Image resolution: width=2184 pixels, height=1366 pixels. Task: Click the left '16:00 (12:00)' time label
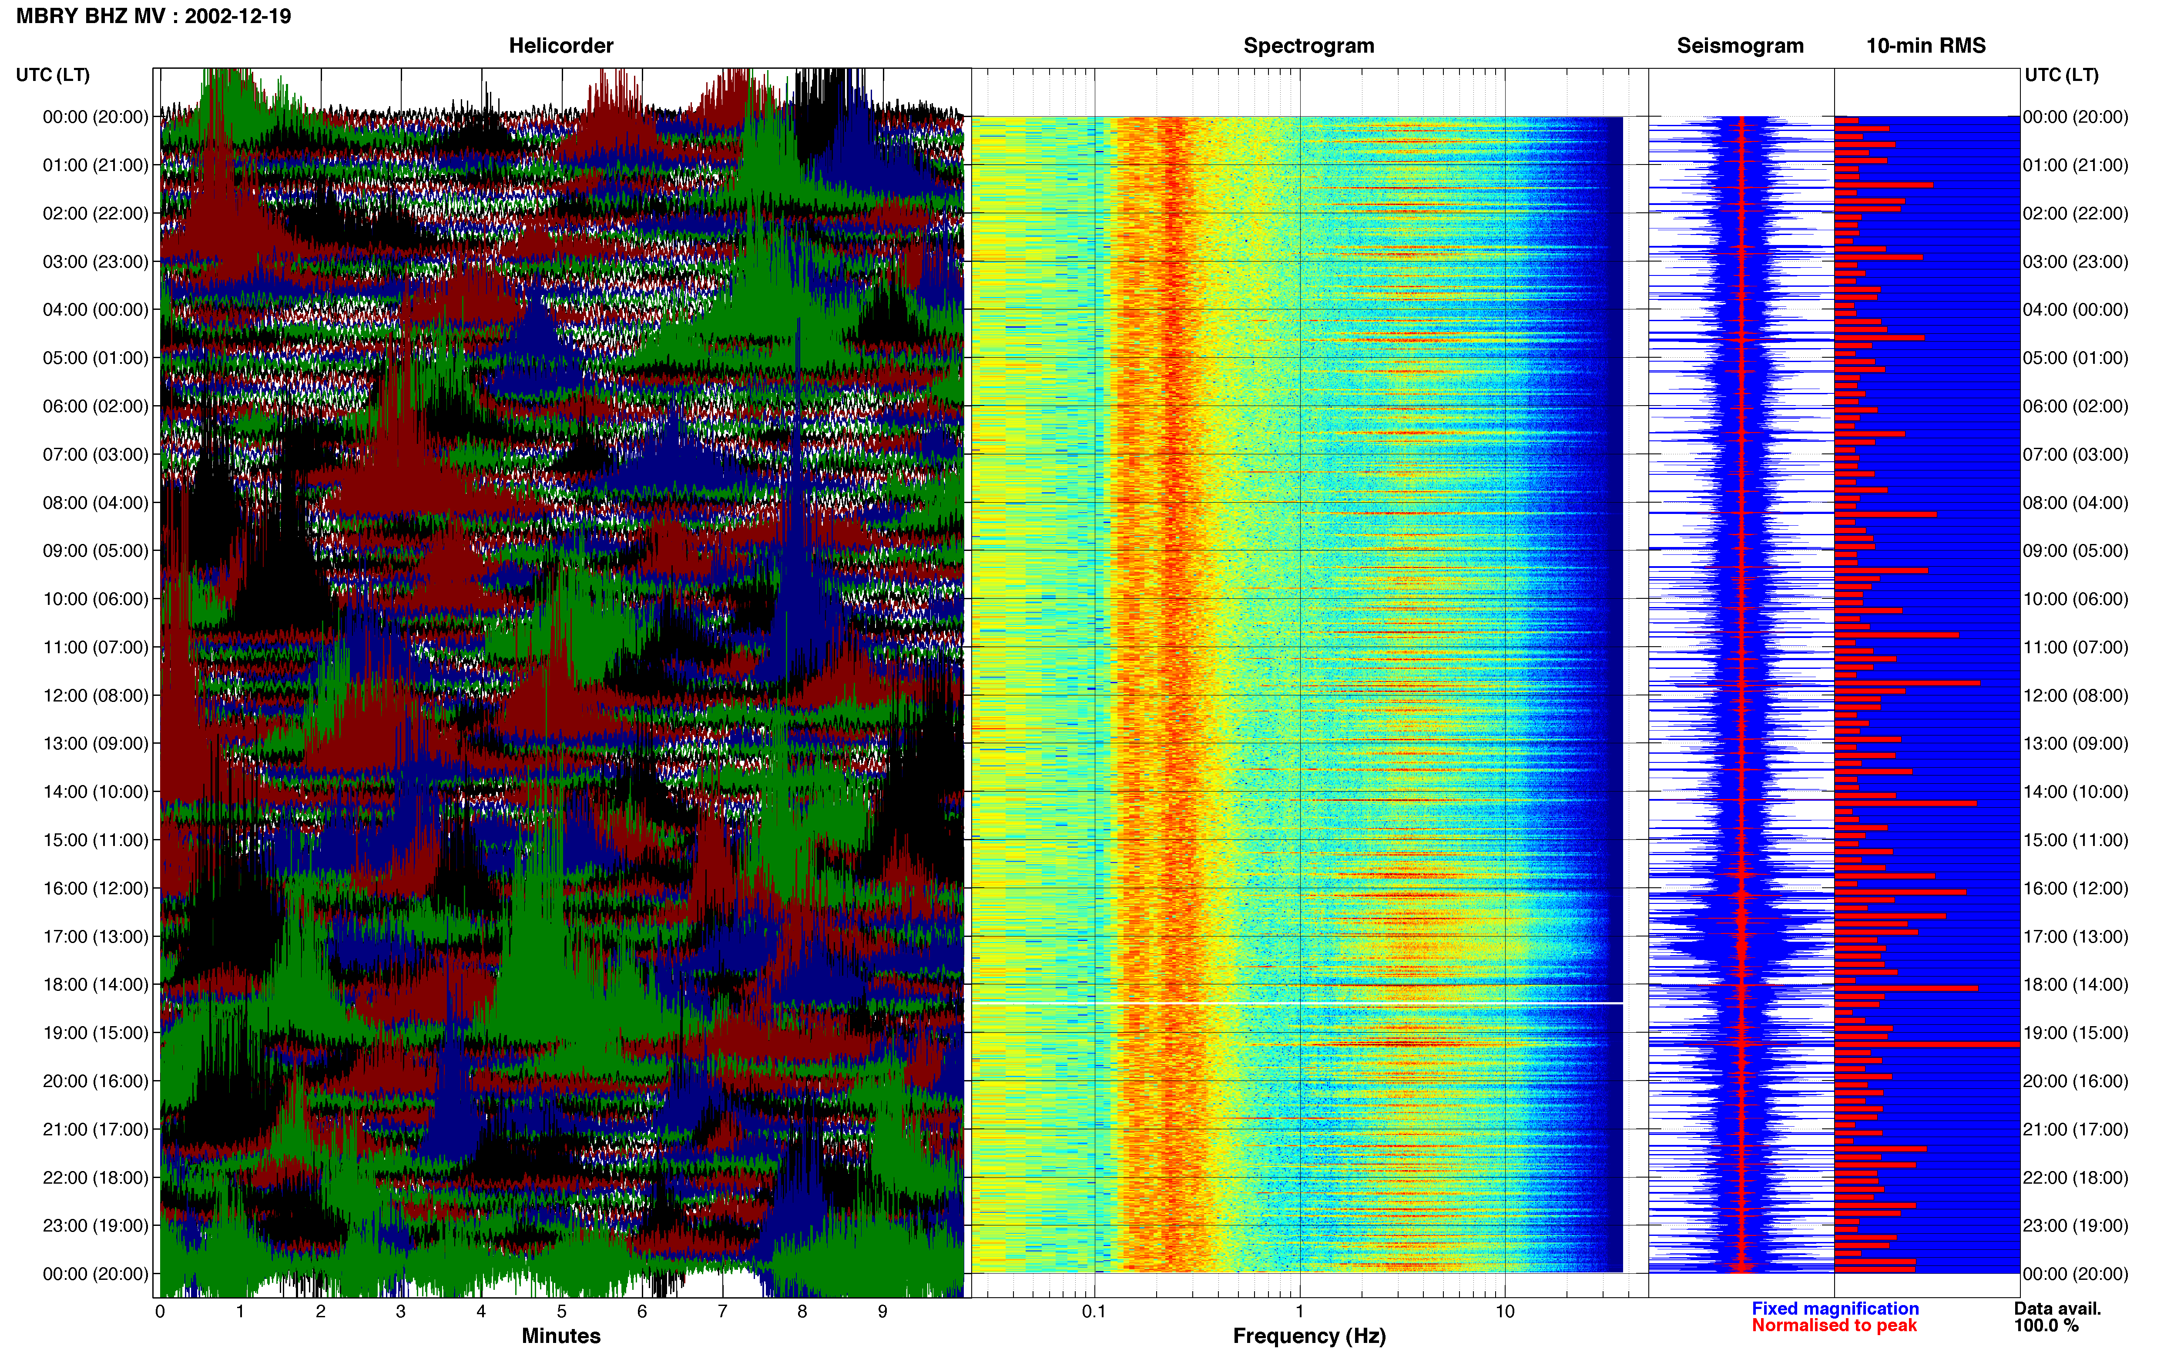click(96, 889)
